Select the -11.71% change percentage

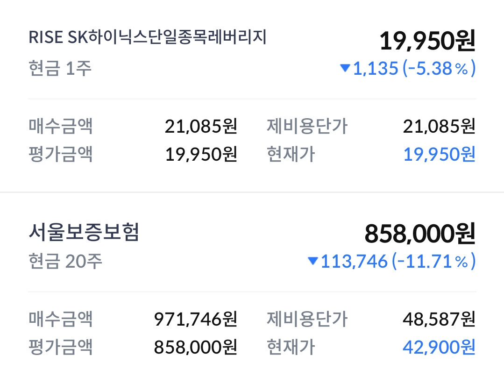(433, 261)
